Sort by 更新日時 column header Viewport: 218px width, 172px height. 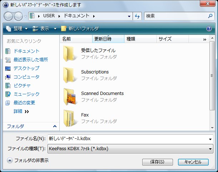108,39
